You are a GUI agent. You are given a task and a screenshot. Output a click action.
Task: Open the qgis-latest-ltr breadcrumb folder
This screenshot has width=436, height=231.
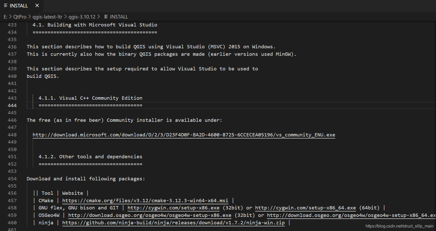pos(47,17)
